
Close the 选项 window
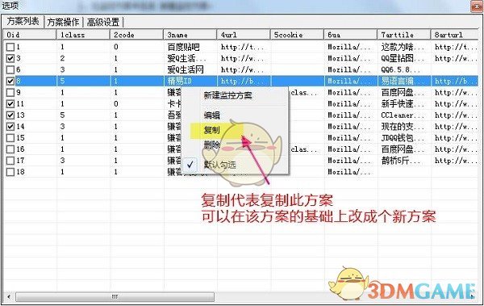477,6
